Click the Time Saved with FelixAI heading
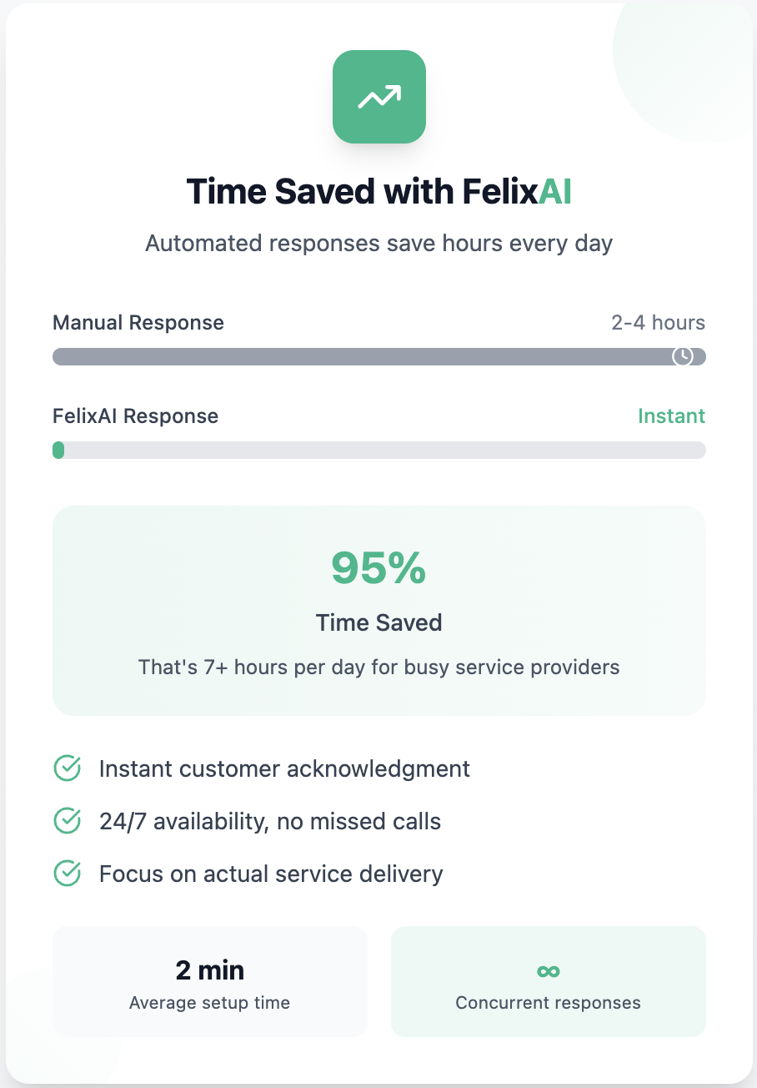This screenshot has width=757, height=1088. point(378,191)
